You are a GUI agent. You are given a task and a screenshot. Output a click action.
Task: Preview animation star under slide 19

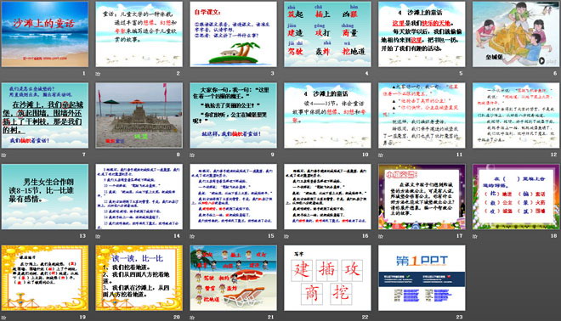pyautogui.click(x=3, y=318)
